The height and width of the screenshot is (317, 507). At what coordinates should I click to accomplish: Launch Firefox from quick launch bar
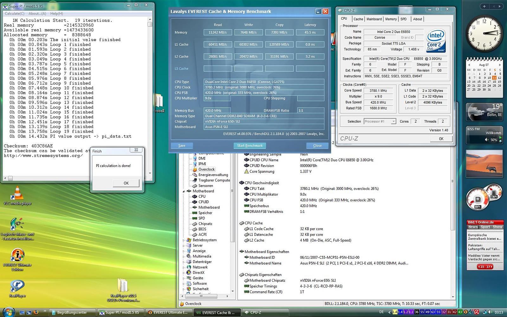click(36, 312)
